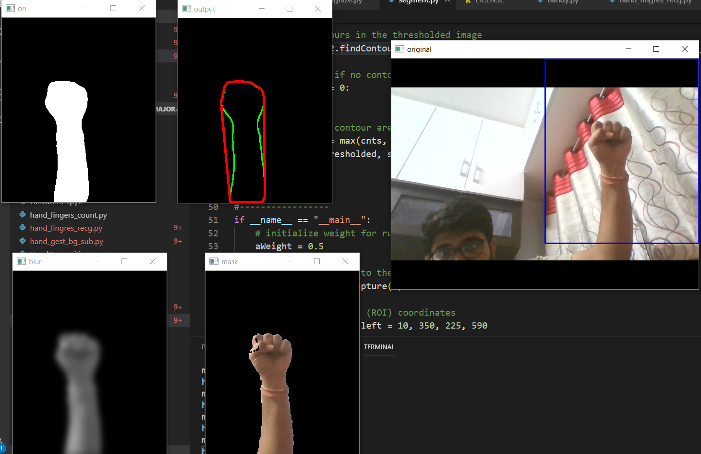
Task: Click the "# initialize weight" comment line
Action: (323, 233)
